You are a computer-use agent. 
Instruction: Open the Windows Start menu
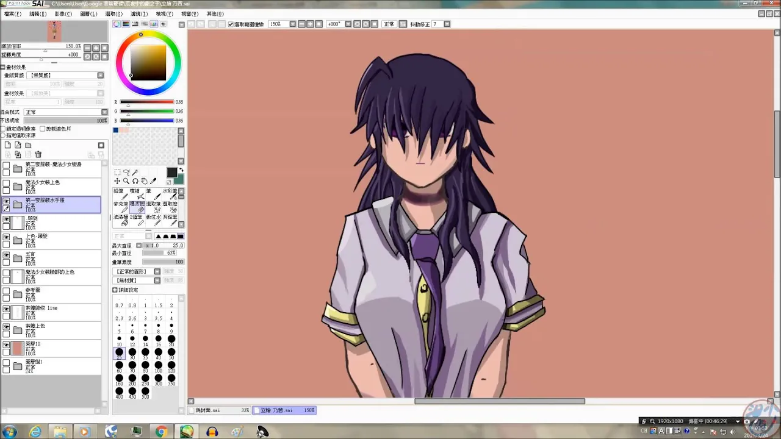(9, 432)
